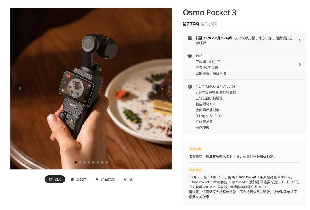This screenshot has width=310, height=210.
Task: Click the product features hexagon icon
Action: [190, 87]
